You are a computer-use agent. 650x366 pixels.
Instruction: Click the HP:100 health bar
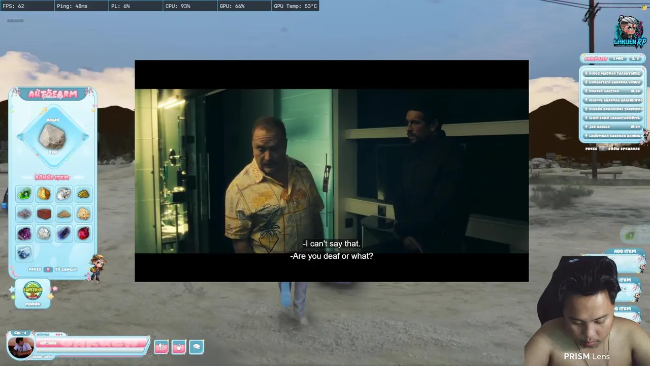coord(91,344)
